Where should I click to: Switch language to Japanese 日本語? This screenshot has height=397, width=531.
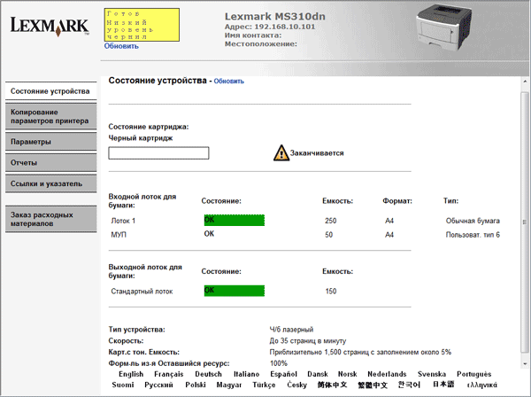[x=443, y=384]
